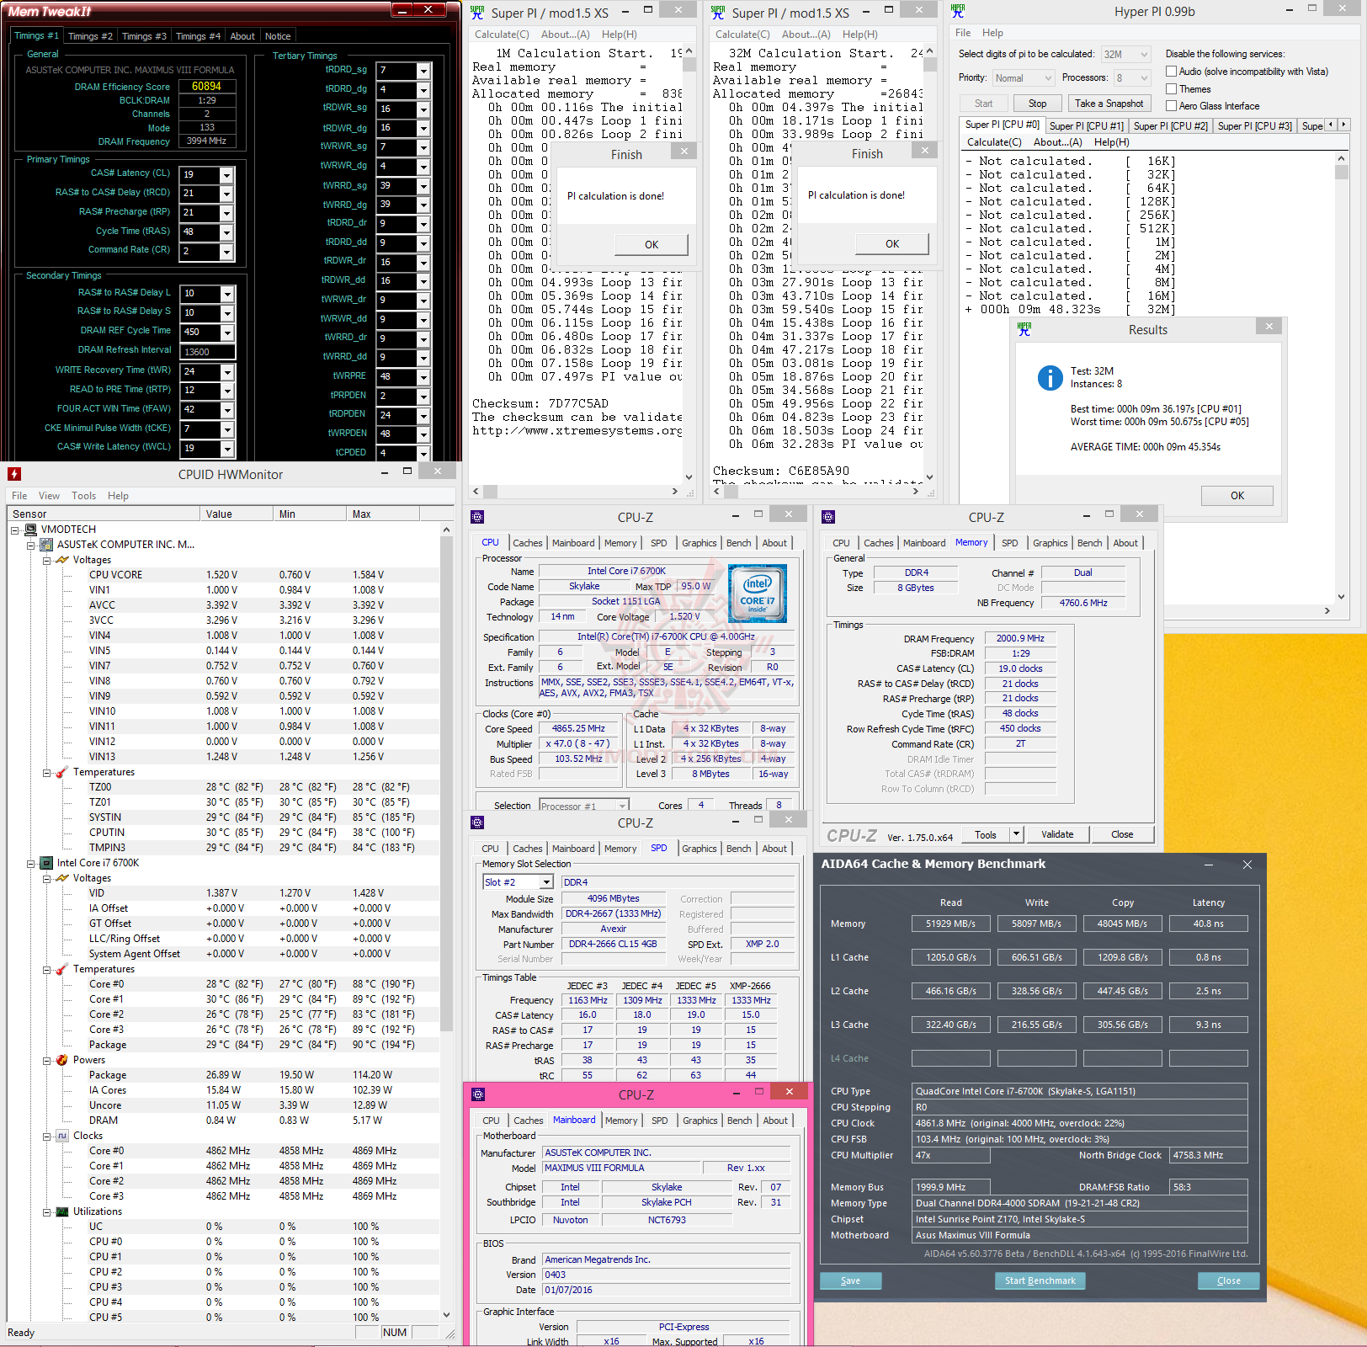Open the tRDRD_sg dropdown in Tertiary Timings

423,71
